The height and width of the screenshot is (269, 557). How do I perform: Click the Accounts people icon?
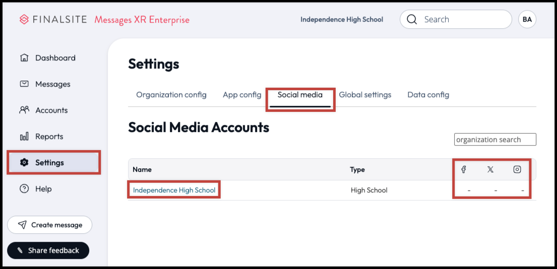24,110
